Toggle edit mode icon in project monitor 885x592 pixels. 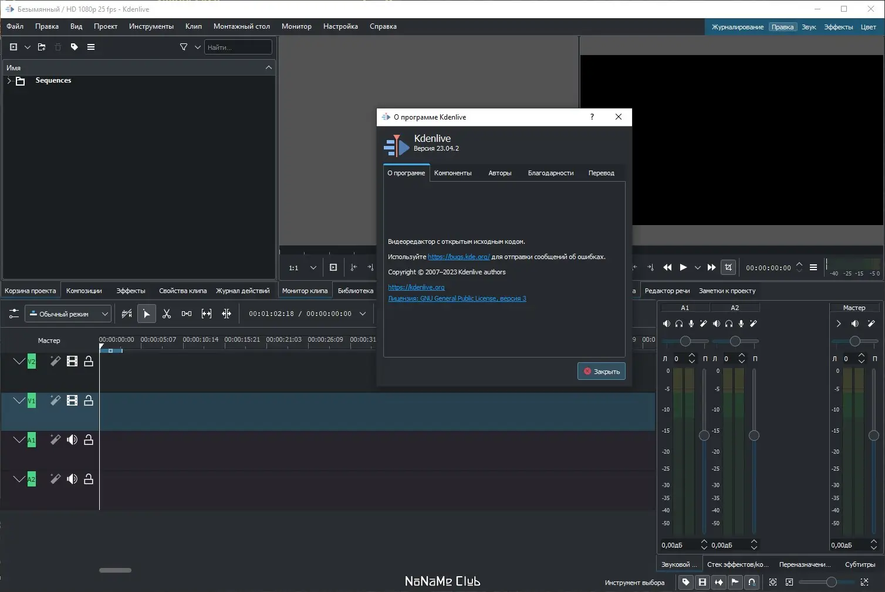[728, 267]
